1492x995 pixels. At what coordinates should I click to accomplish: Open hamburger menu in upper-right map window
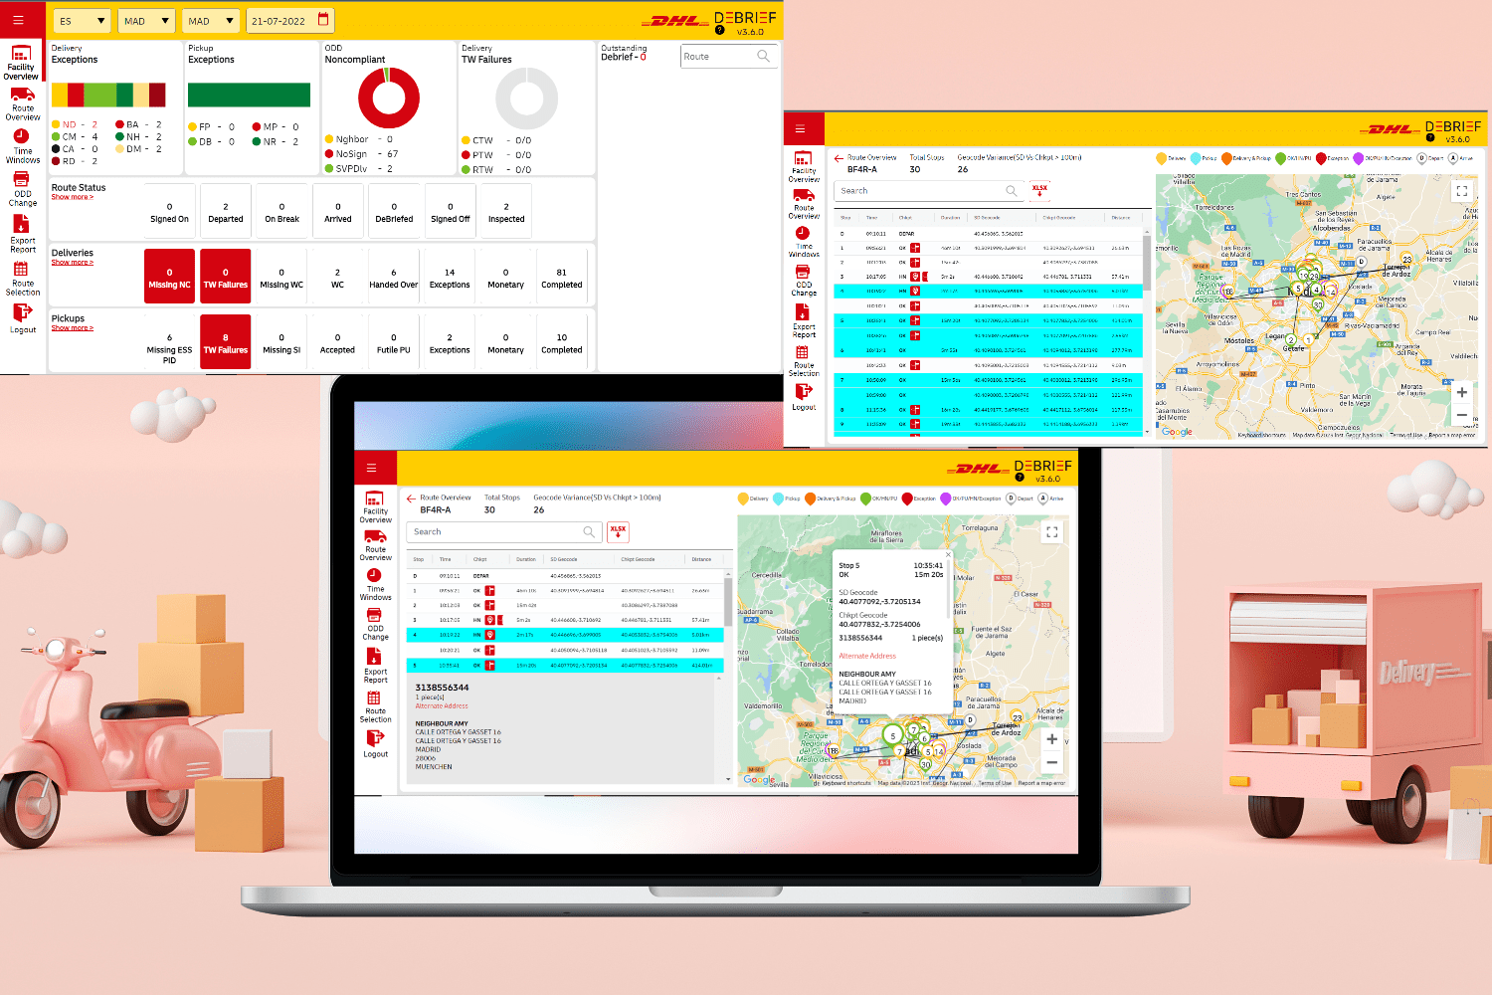800,129
